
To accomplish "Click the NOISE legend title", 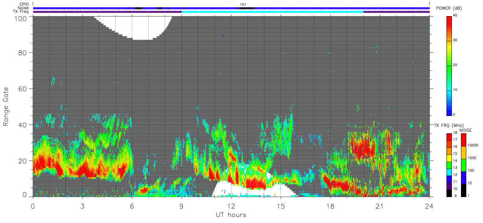I will pyautogui.click(x=466, y=130).
